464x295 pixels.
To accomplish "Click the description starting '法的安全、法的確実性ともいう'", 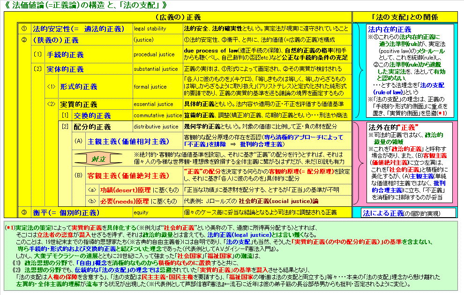I will coord(266,29).
